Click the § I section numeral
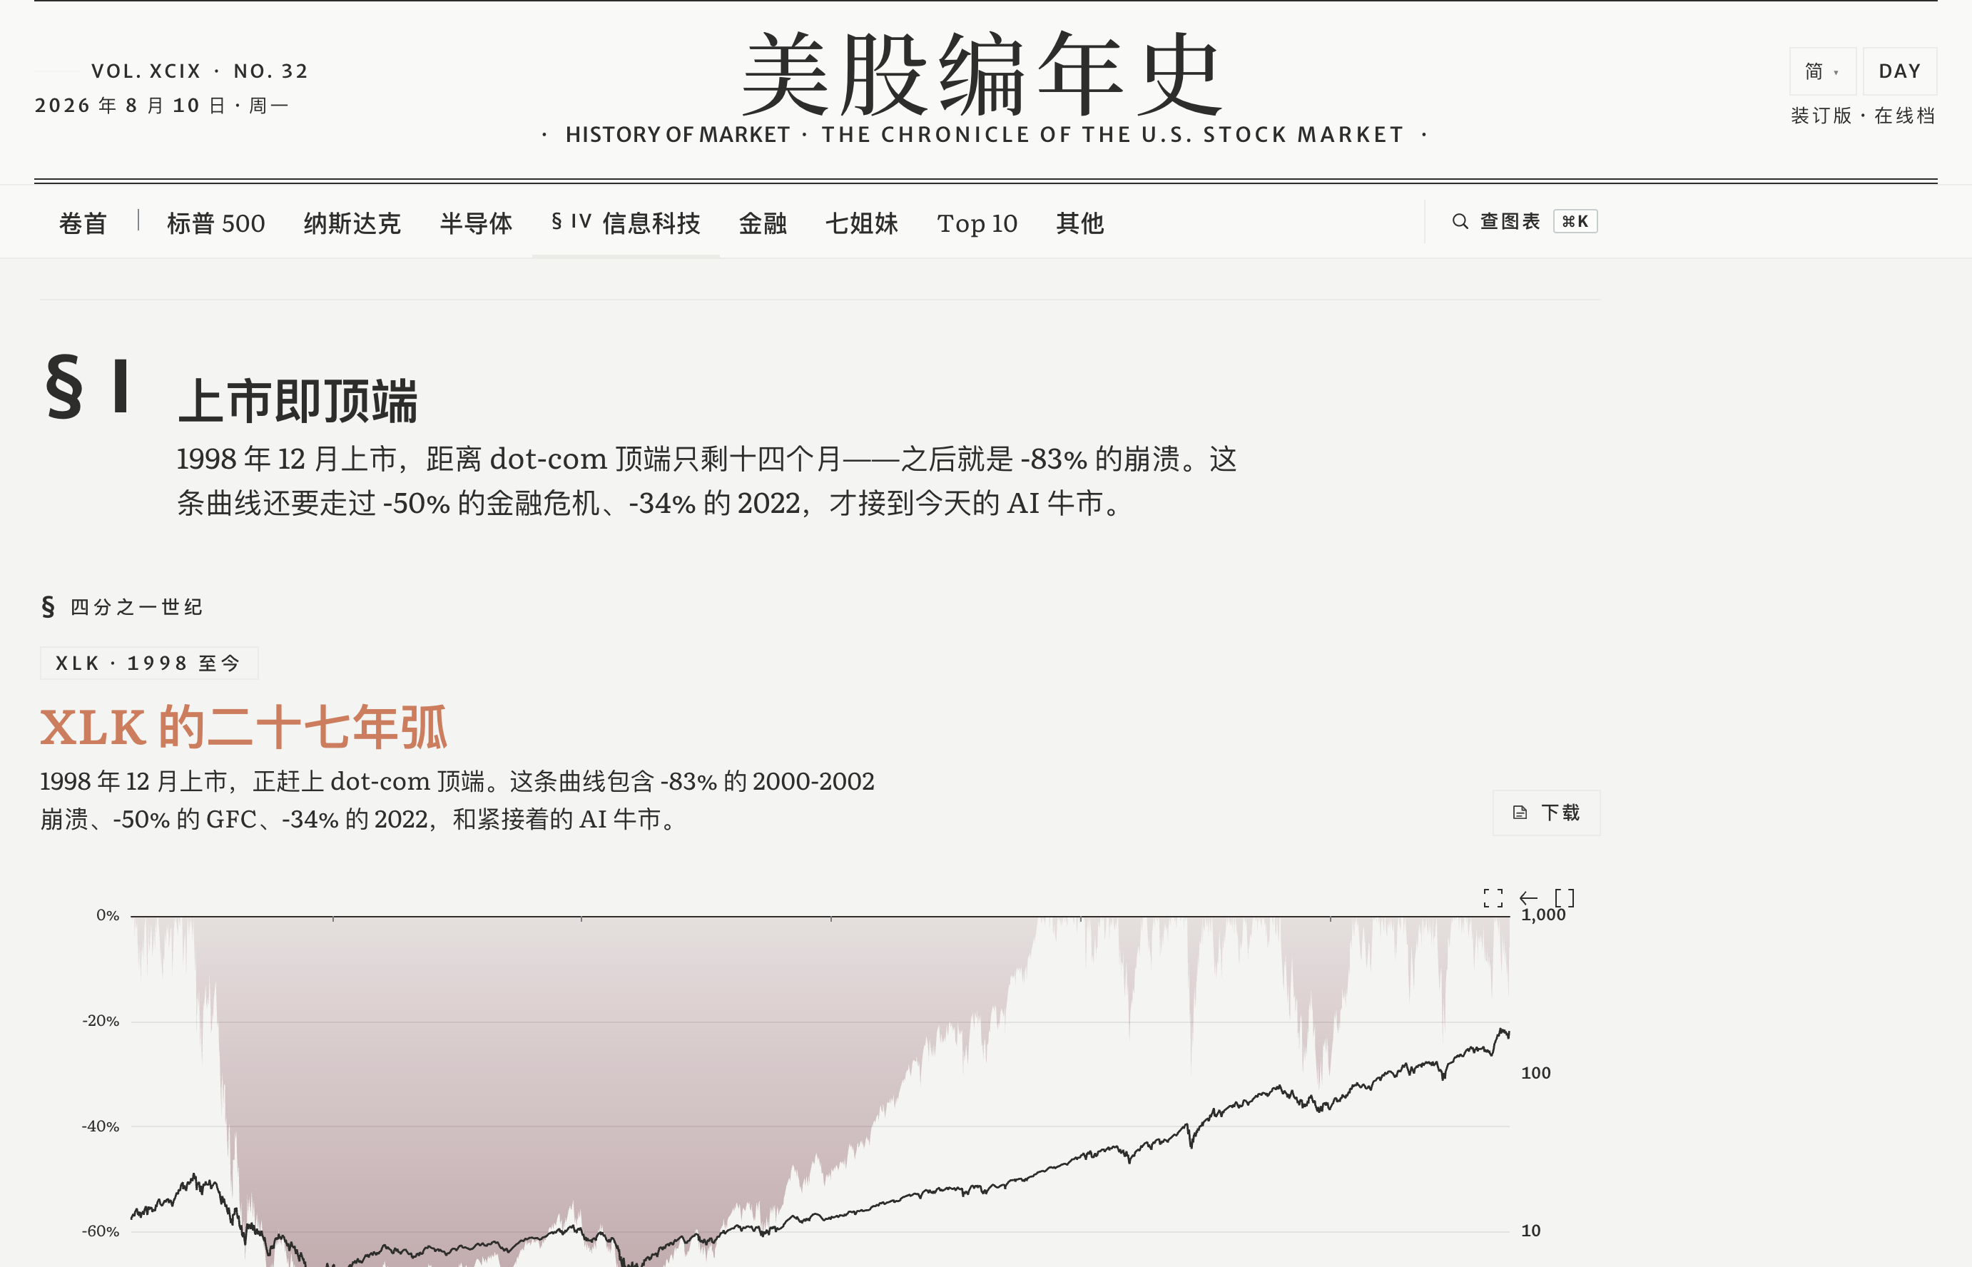The width and height of the screenshot is (1972, 1267). pyautogui.click(x=86, y=385)
